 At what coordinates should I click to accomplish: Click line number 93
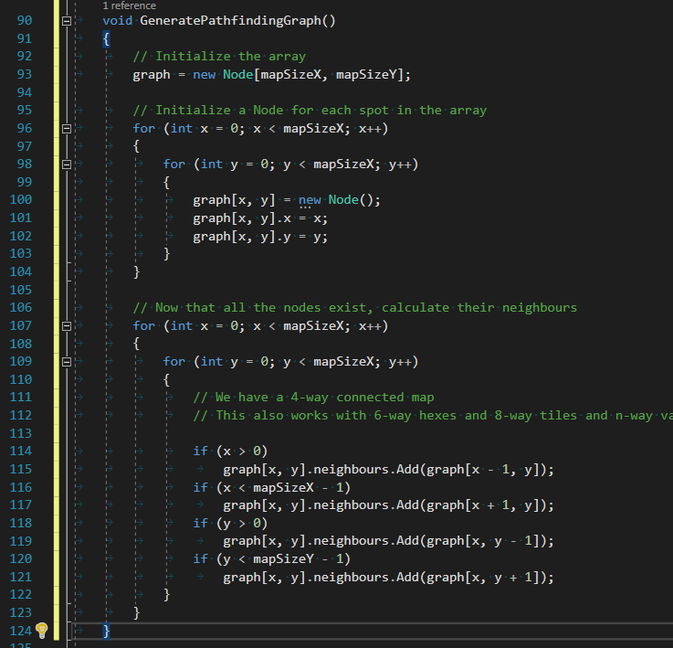(x=25, y=74)
